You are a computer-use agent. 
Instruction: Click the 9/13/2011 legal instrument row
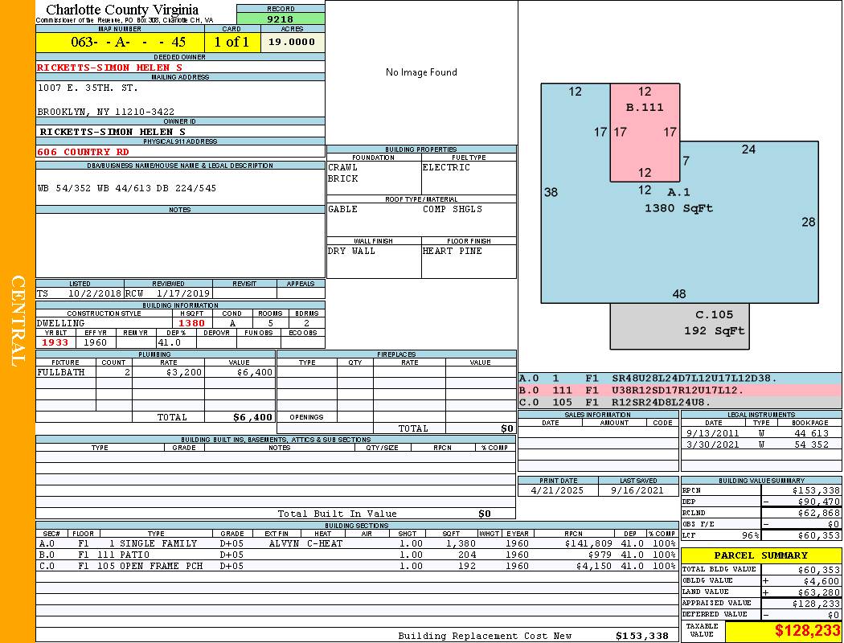[760, 433]
